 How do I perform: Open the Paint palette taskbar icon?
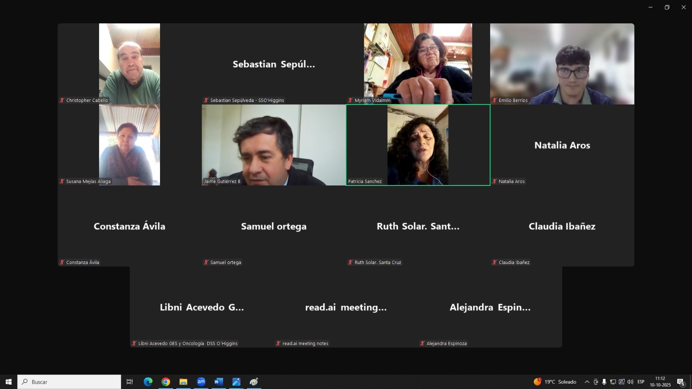click(254, 382)
